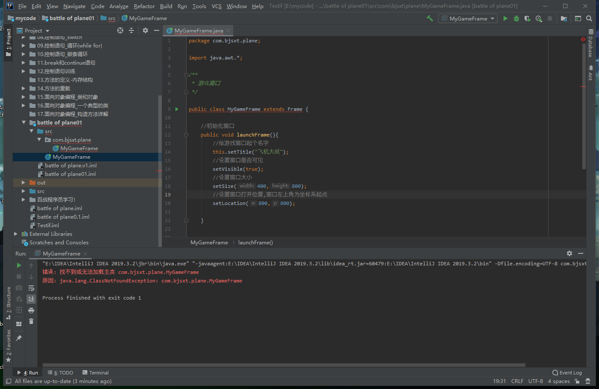Collapse battle of plane01 module

(24, 122)
